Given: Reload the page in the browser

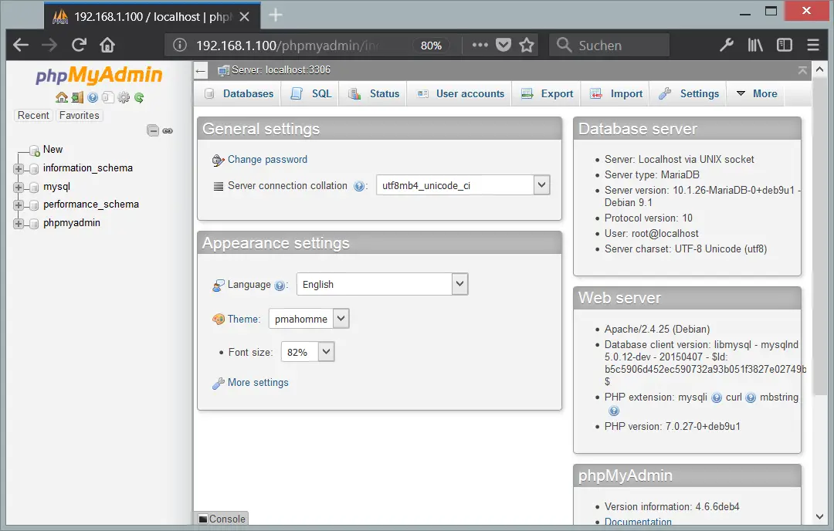Looking at the screenshot, I should click(x=79, y=46).
